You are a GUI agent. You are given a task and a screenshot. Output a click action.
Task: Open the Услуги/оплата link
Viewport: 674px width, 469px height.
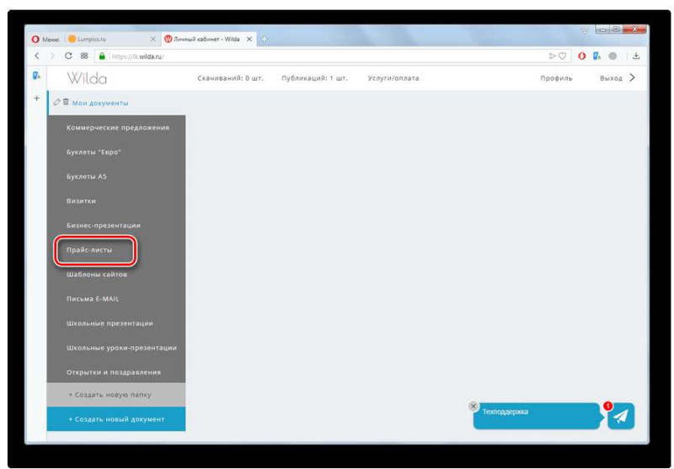pos(393,78)
